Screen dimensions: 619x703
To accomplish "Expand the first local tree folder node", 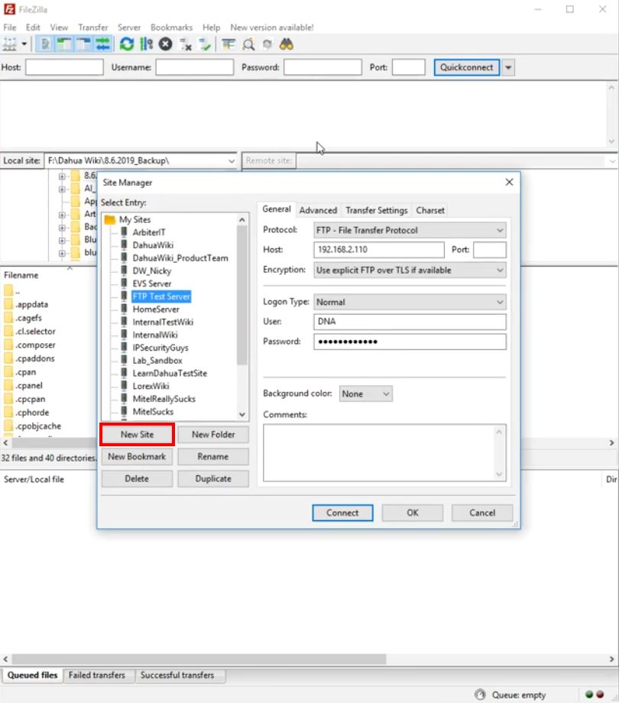I will click(62, 177).
